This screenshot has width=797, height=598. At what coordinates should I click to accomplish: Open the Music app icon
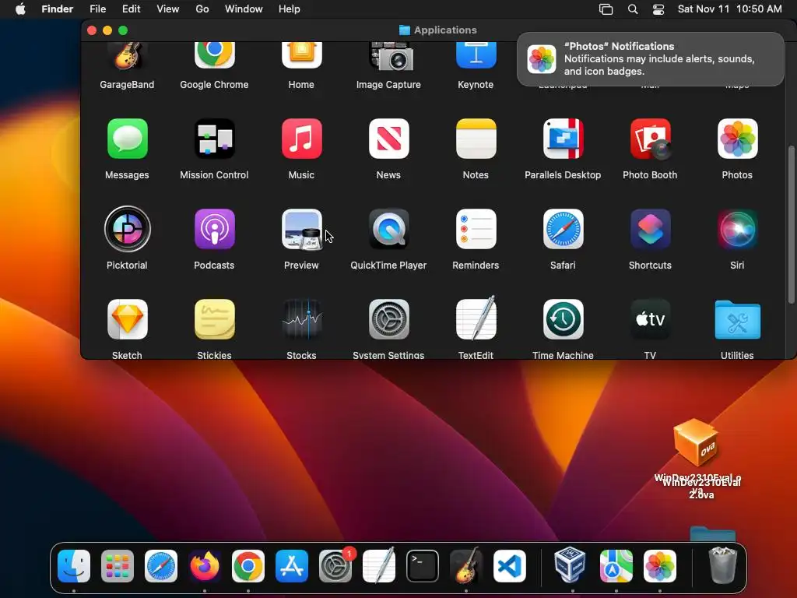tap(301, 139)
